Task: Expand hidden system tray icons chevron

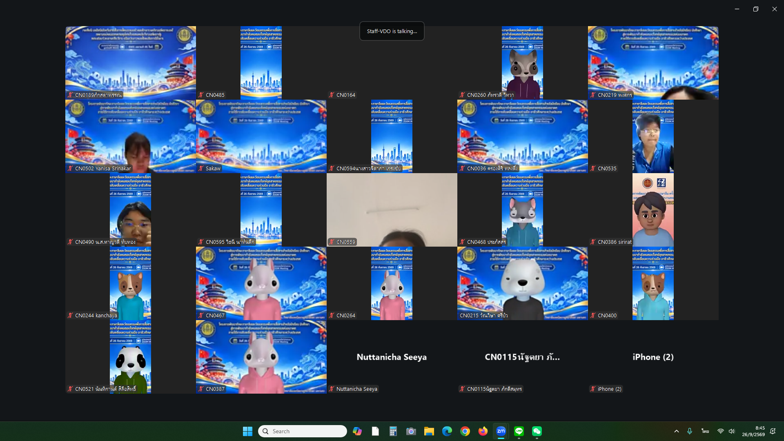Action: tap(677, 431)
